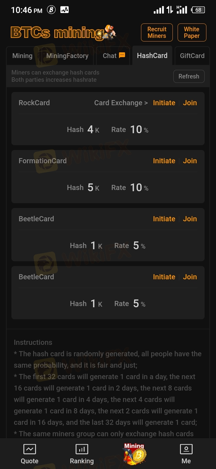The width and height of the screenshot is (216, 469).
Task: Expand Card Exchange chevron on RockCard
Action: pyautogui.click(x=146, y=103)
